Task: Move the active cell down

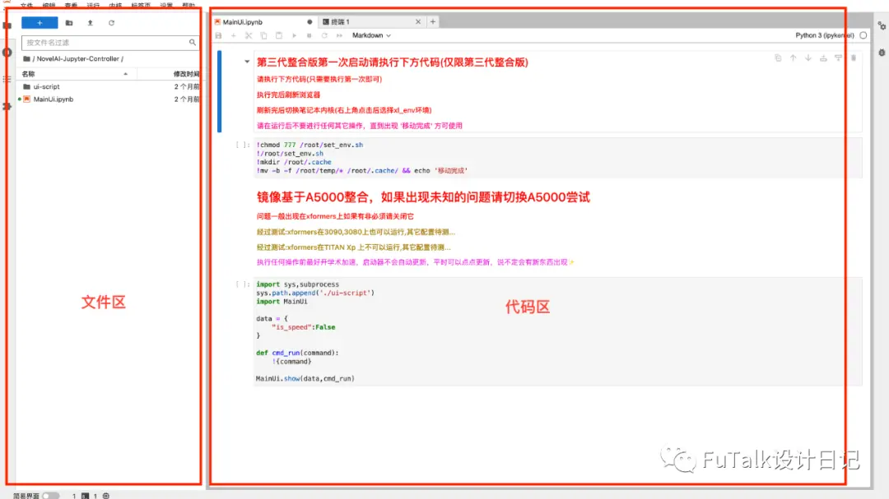Action: pyautogui.click(x=808, y=58)
